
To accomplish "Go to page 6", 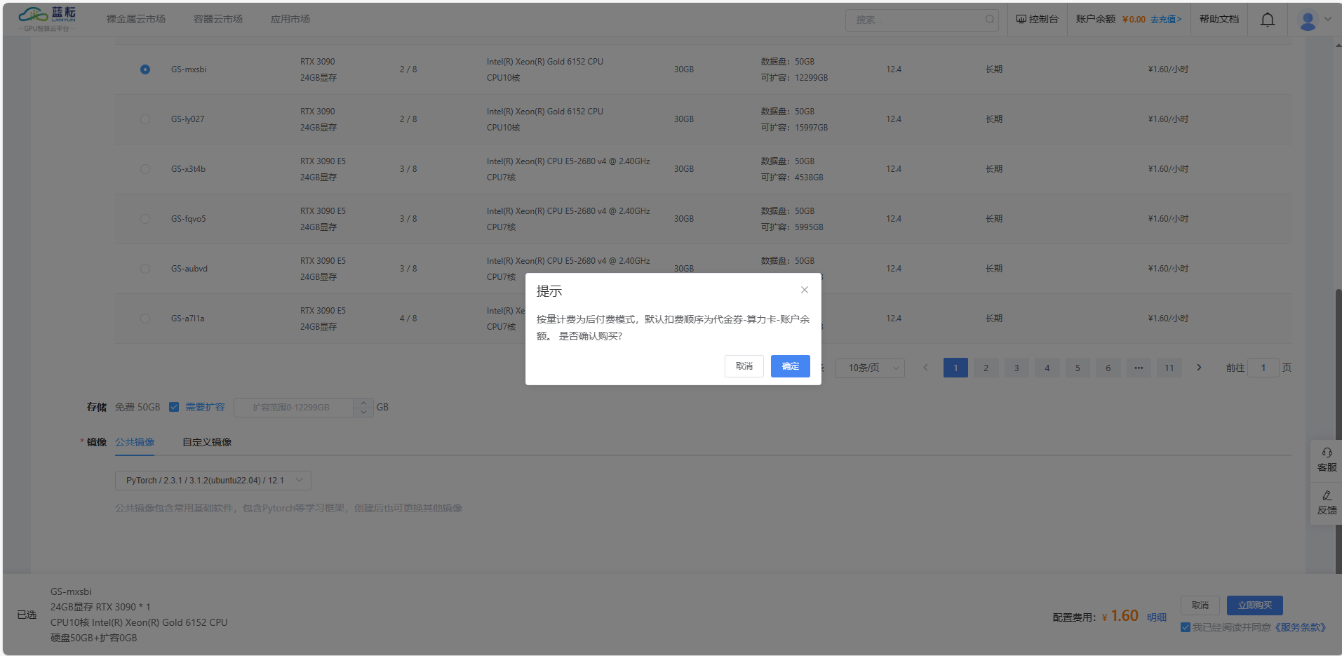I will point(1108,368).
